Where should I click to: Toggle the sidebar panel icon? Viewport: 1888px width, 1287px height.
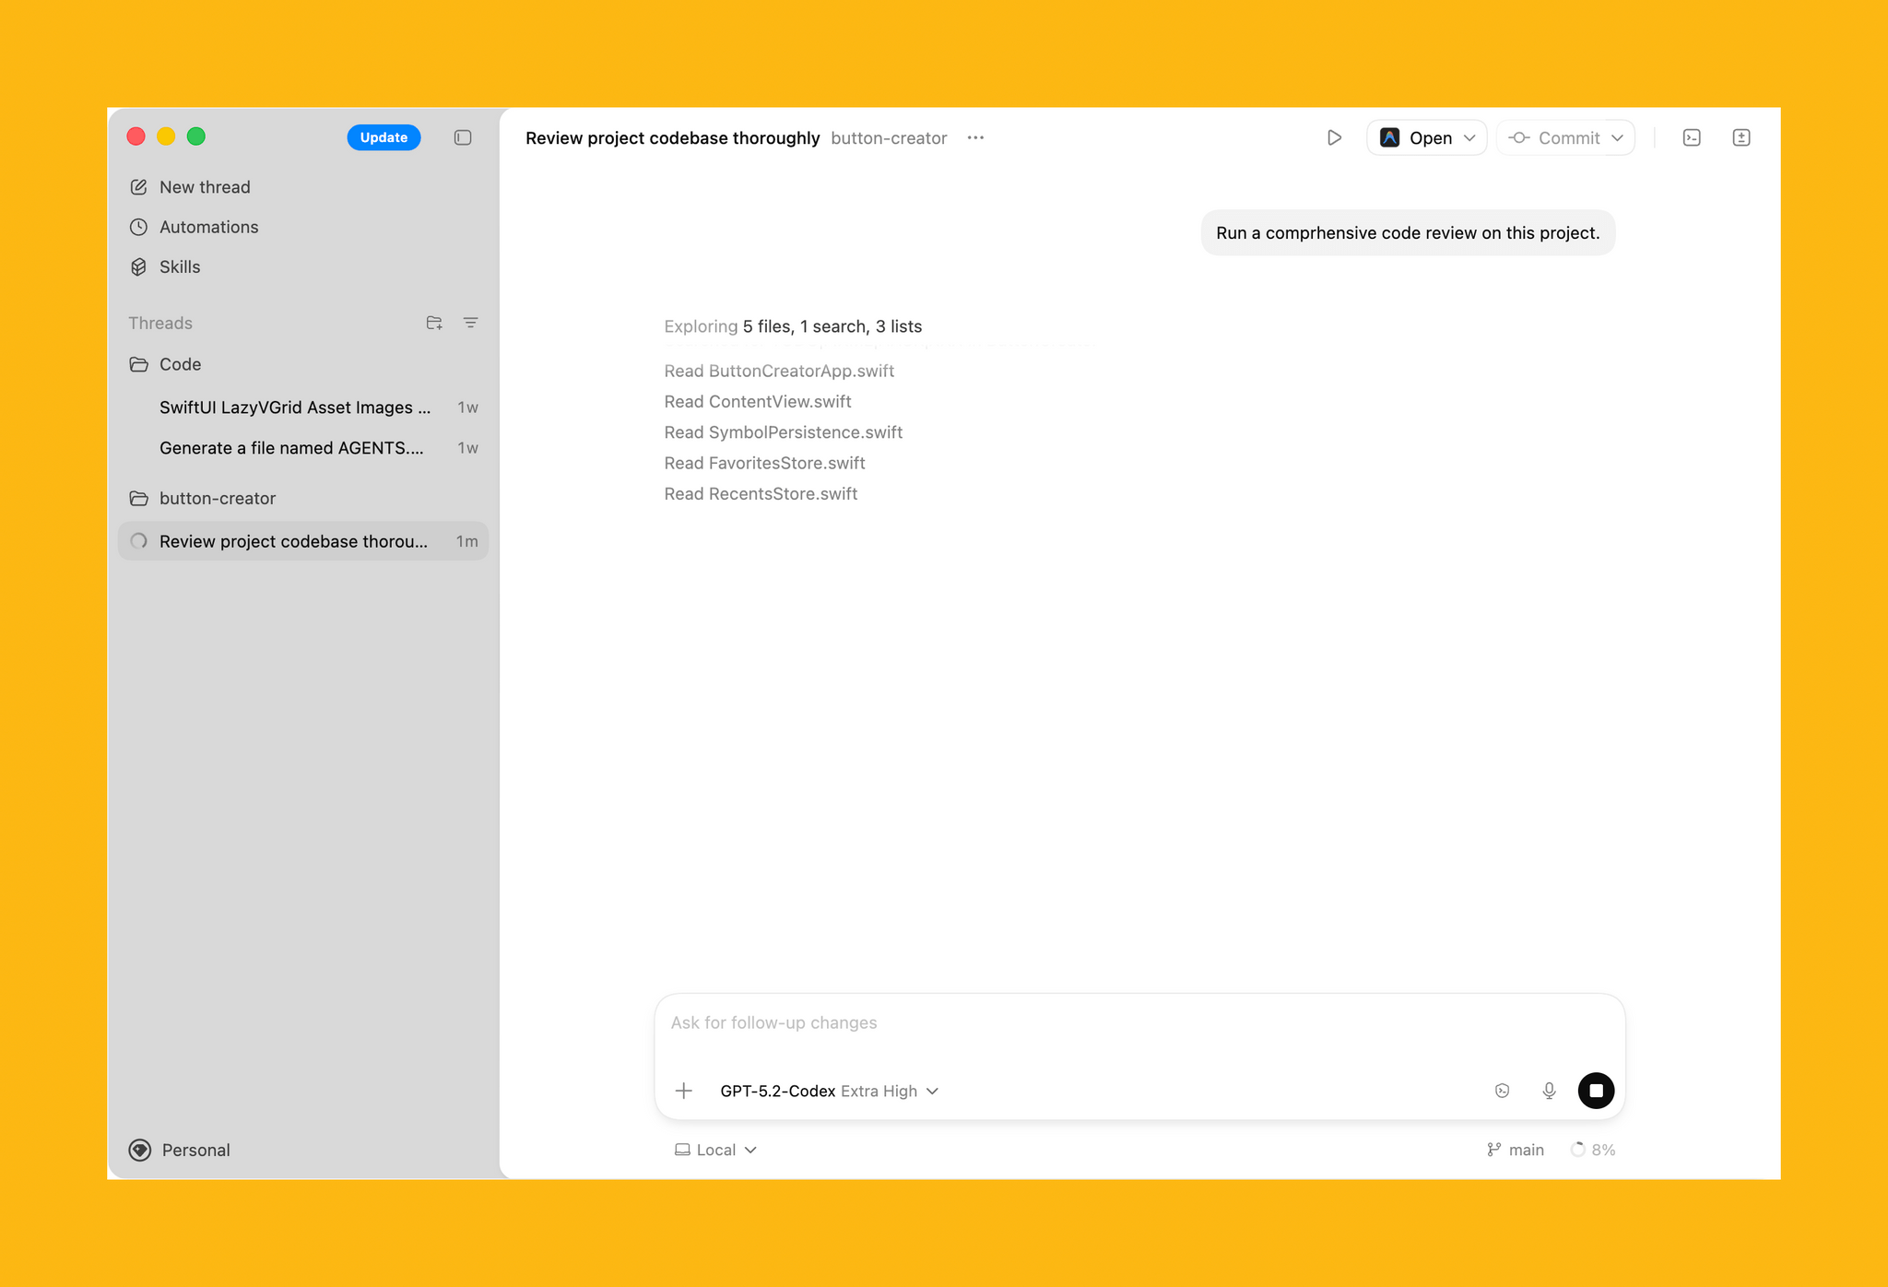463,137
